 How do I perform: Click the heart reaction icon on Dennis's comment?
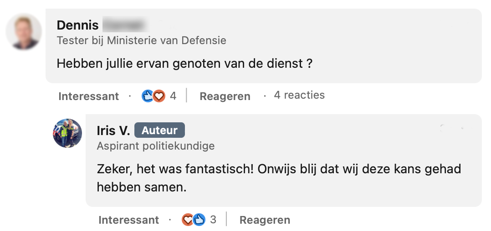coord(159,96)
